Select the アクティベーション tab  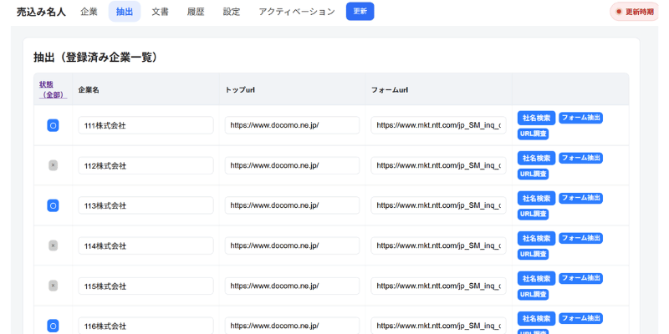point(296,12)
